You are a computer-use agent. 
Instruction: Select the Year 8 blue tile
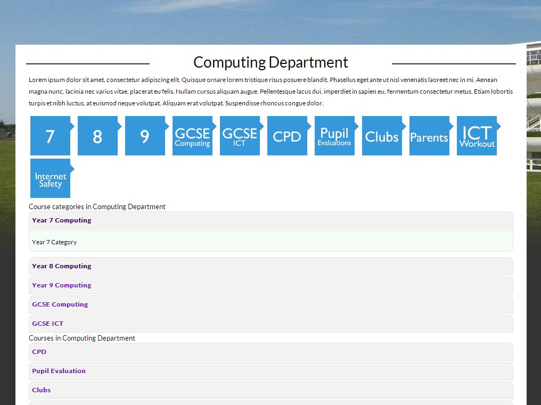(x=97, y=136)
